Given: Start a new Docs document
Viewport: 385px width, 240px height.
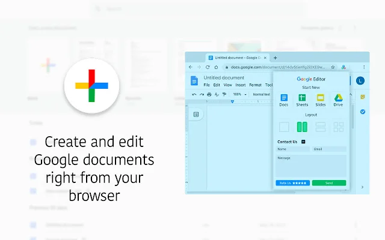Looking at the screenshot, I should coord(283,100).
